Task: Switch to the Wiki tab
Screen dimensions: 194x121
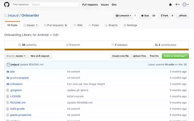Action: click(x=78, y=25)
